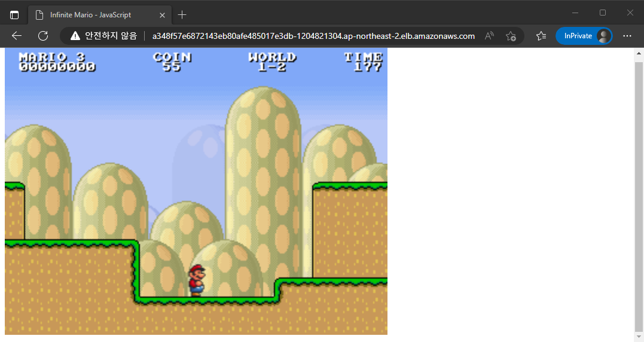The image size is (644, 342).
Task: Click on the Mario character
Action: click(x=197, y=280)
